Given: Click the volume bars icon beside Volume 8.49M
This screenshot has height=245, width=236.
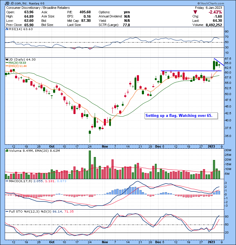Looking at the screenshot, I should [7, 151].
